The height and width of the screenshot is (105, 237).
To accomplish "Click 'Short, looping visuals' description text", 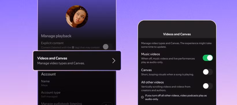I will point(167,75).
